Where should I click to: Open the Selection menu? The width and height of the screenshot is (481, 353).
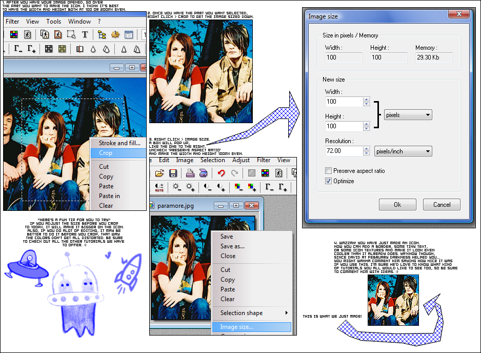click(x=213, y=160)
